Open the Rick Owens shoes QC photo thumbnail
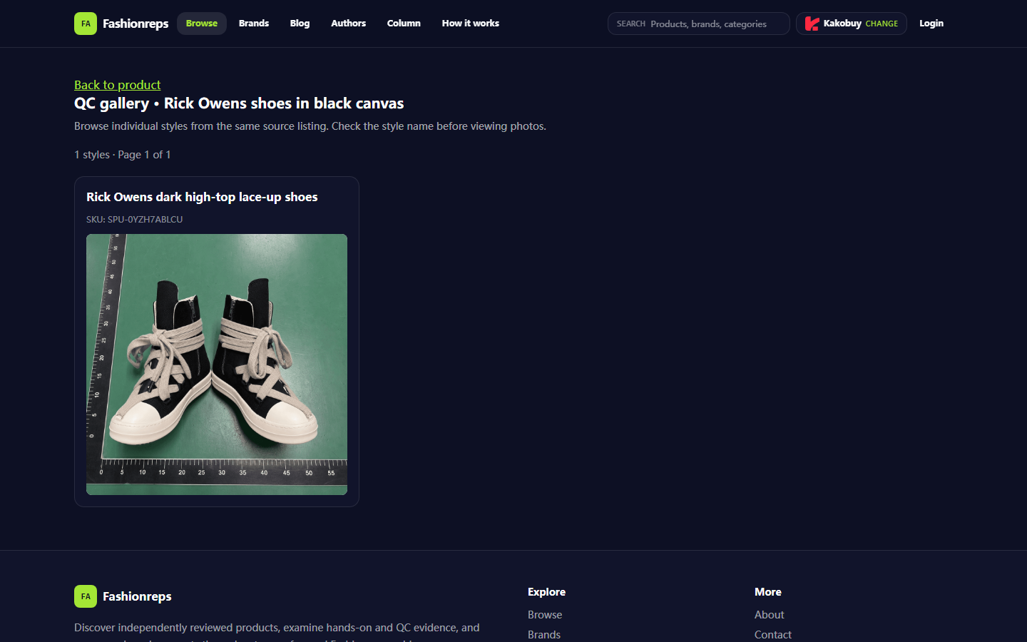The image size is (1027, 642). (x=217, y=365)
